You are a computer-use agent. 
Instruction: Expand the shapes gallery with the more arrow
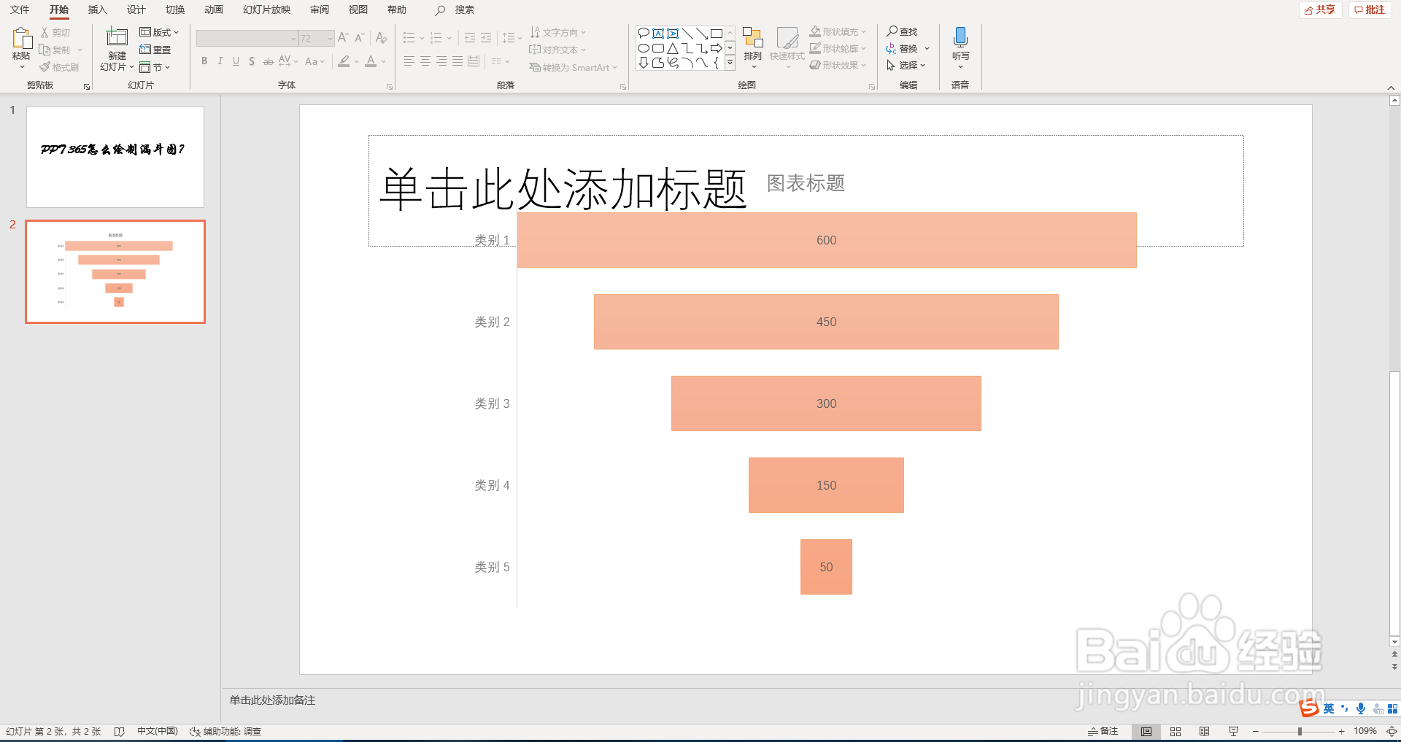[729, 63]
